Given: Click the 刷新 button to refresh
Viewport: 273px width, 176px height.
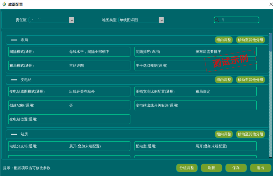Looking at the screenshot, I should pyautogui.click(x=211, y=168).
